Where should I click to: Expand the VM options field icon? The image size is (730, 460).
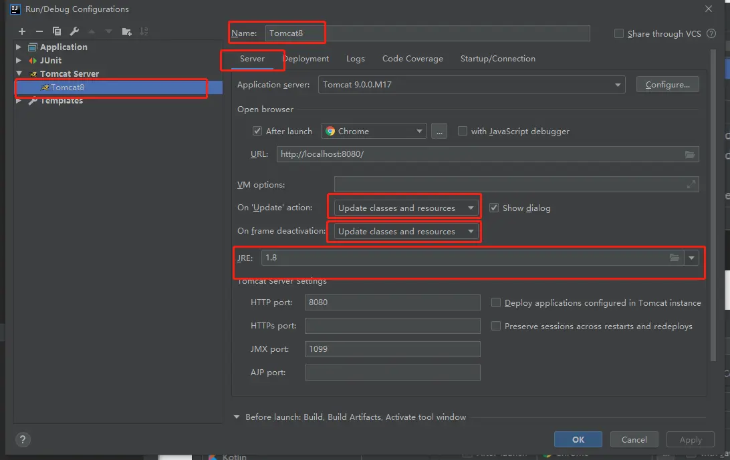pos(691,185)
